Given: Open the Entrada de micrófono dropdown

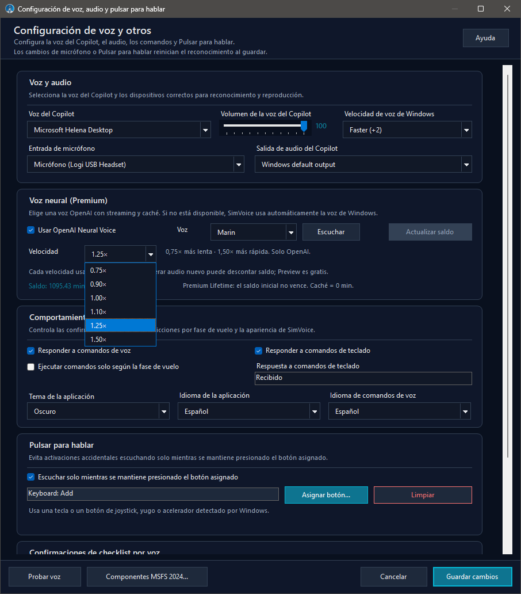Looking at the screenshot, I should pos(136,165).
